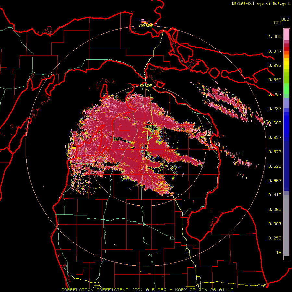
Task: Select the 0.360 legend value
Action: [x=275, y=210]
